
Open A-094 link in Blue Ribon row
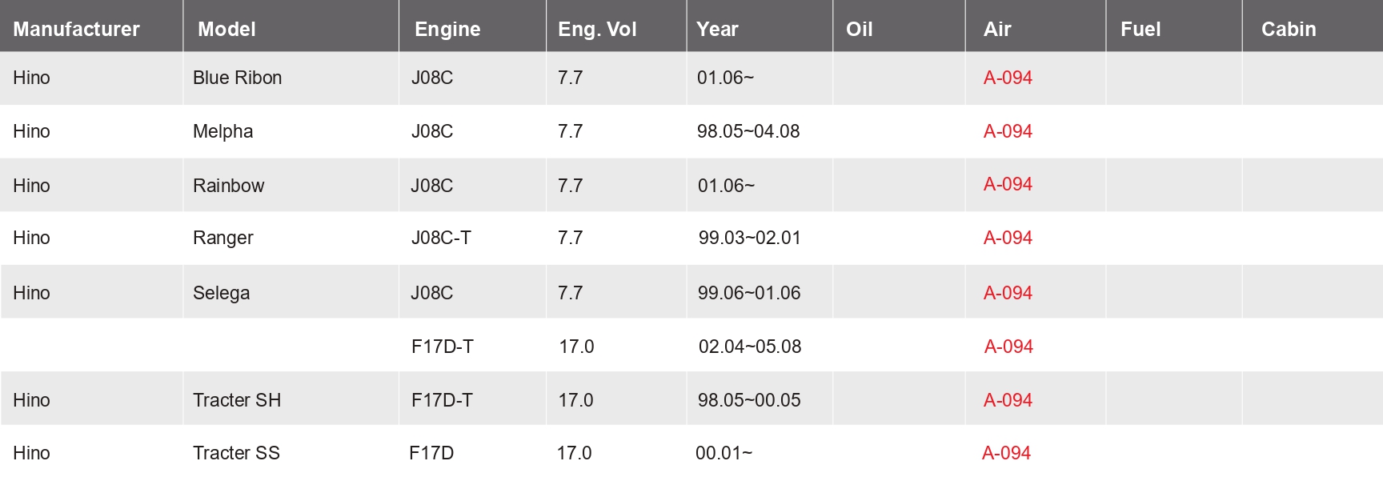point(1008,78)
